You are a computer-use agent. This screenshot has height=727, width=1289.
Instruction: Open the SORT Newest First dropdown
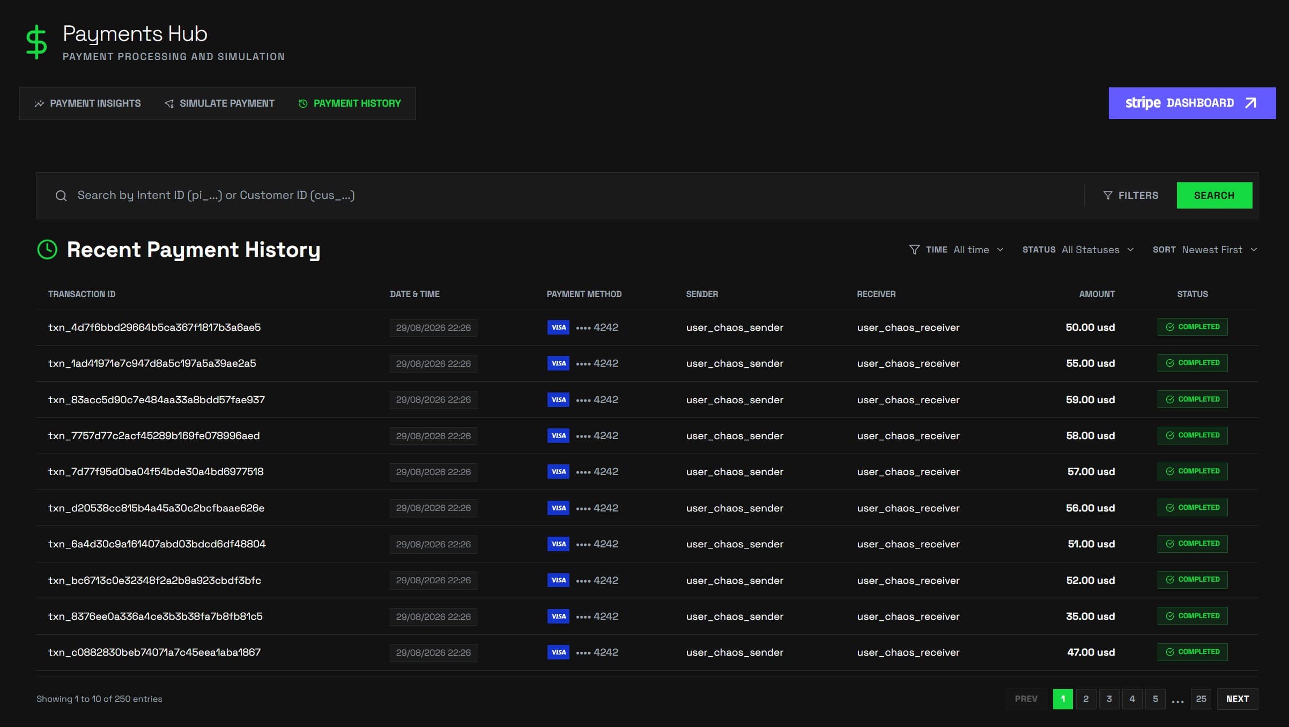pos(1205,250)
